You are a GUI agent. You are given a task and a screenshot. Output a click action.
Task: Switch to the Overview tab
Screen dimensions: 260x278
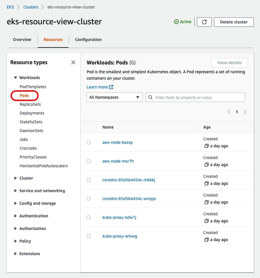22,40
